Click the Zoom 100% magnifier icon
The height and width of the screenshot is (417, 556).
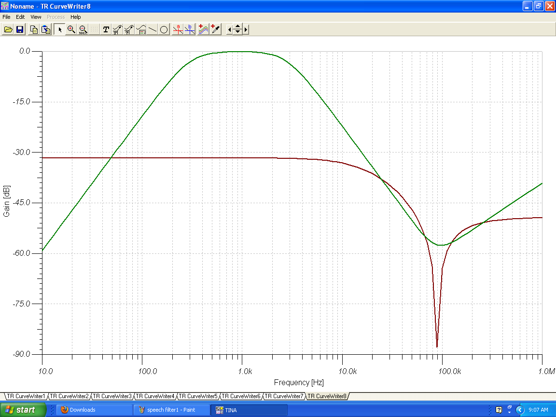[83, 29]
